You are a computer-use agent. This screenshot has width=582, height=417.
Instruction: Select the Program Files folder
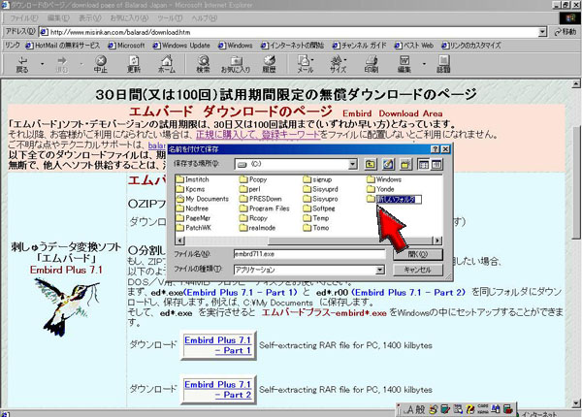265,208
